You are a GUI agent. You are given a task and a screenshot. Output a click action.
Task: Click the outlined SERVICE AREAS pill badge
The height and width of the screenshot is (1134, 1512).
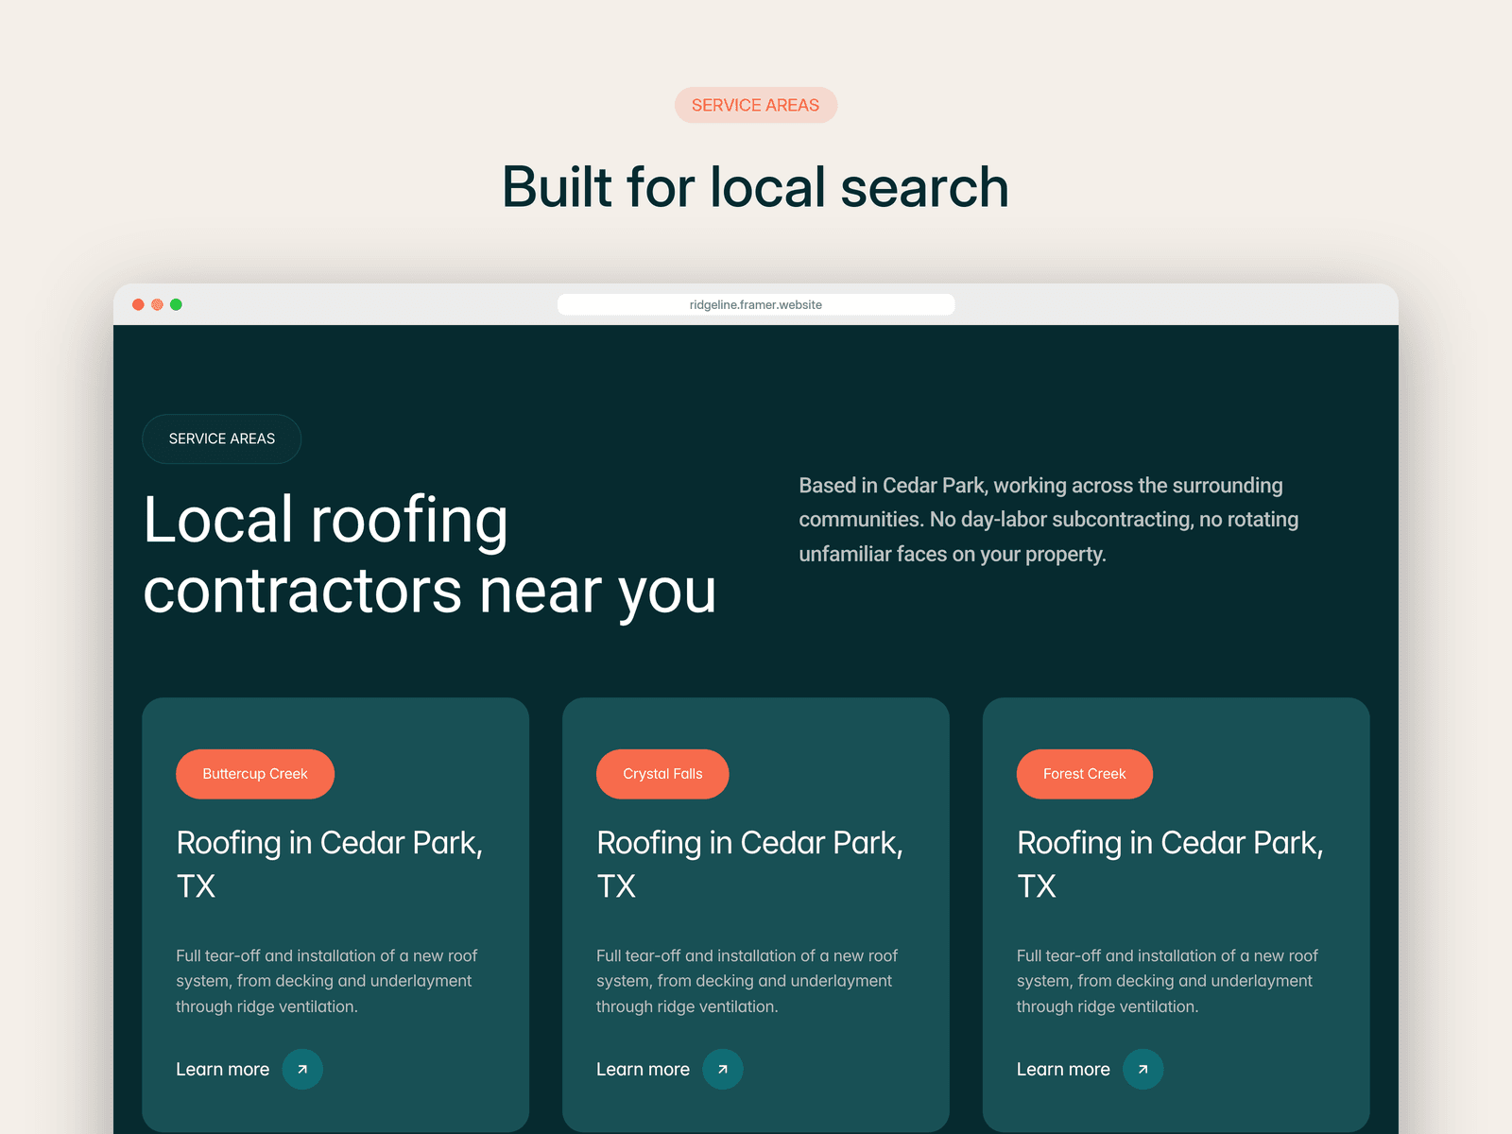pyautogui.click(x=222, y=438)
